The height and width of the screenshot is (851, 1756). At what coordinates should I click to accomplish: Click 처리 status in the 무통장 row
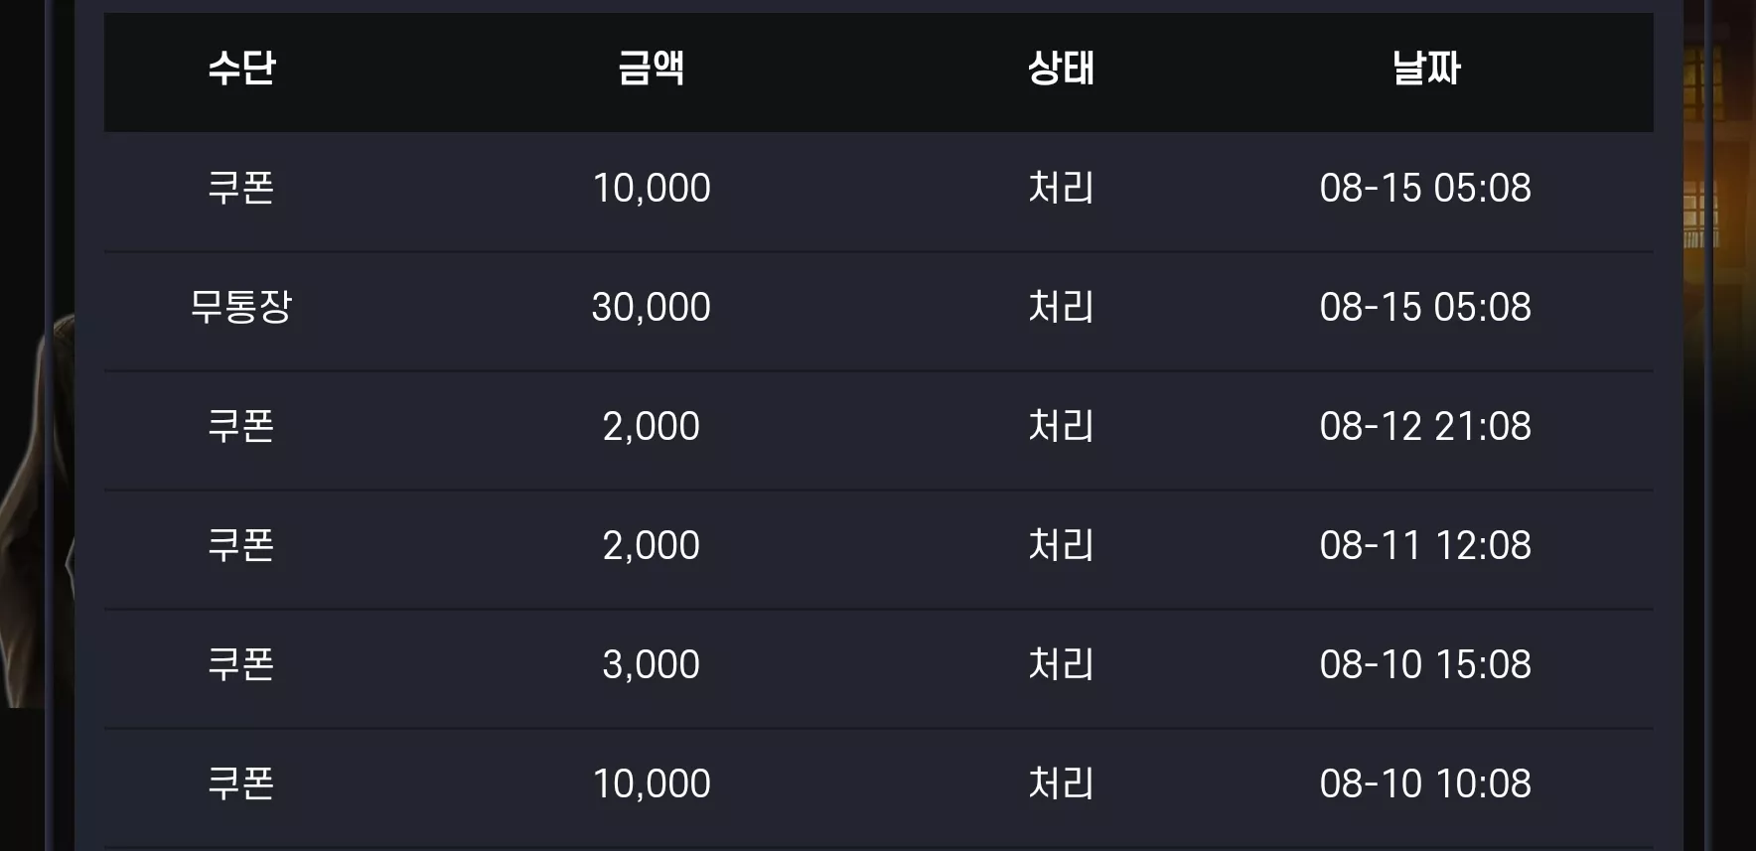tap(1061, 307)
